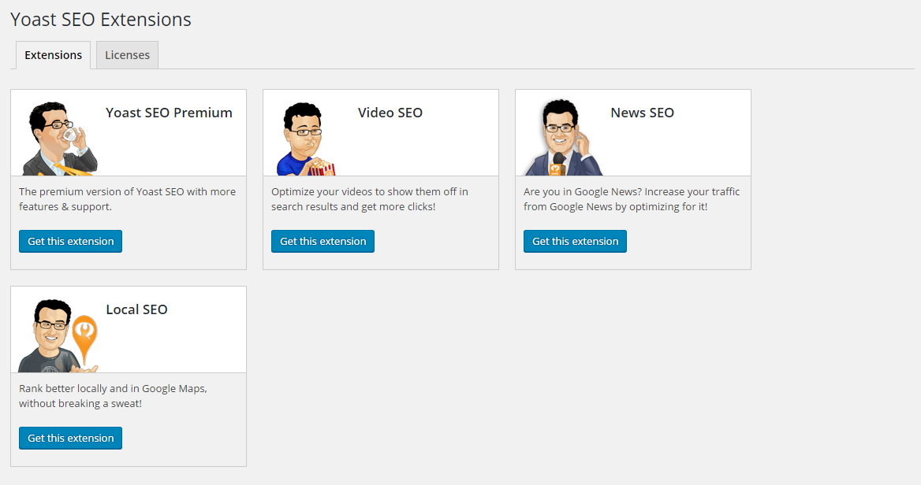
Task: Click the Yoast SEO Premium coffee-drinking avatar
Action: click(59, 139)
